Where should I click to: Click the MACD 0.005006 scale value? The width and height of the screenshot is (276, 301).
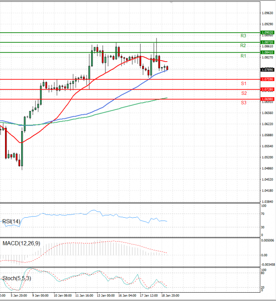[268, 240]
